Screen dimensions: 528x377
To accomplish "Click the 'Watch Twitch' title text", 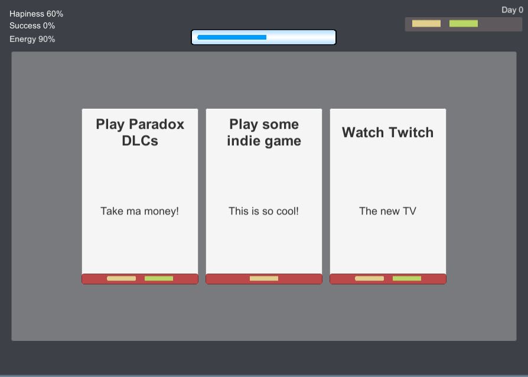I will tap(387, 132).
